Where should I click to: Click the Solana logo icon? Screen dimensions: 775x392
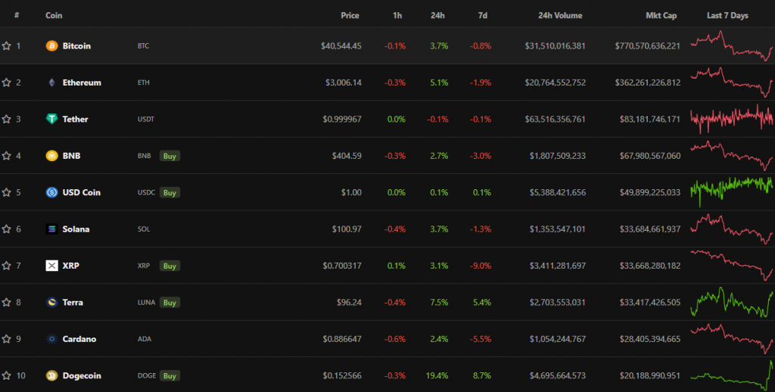(52, 229)
